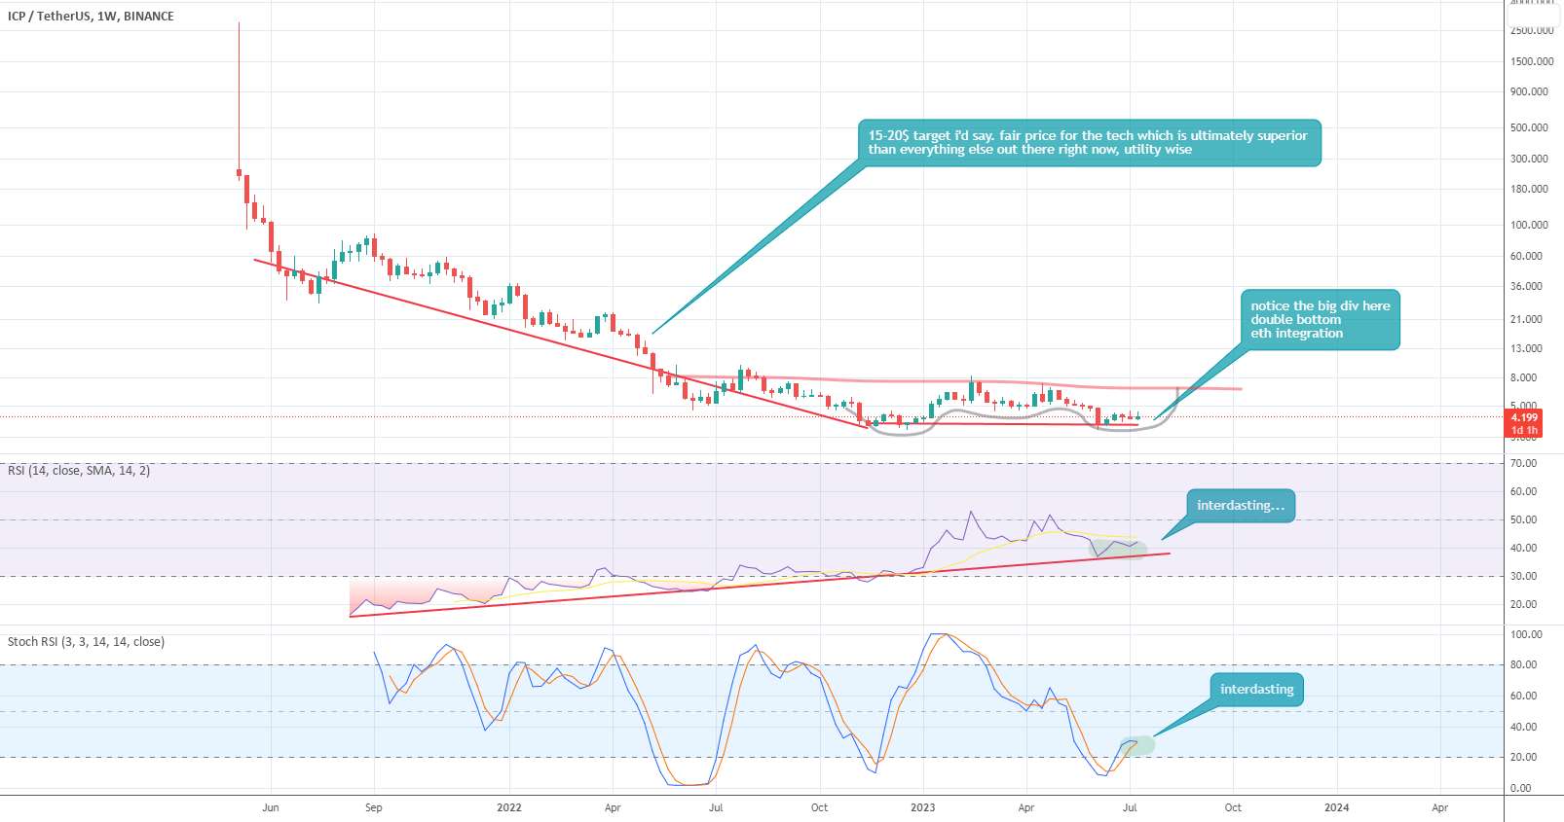Click the RSI indicator legend label
This screenshot has height=822, width=1564.
[x=79, y=471]
